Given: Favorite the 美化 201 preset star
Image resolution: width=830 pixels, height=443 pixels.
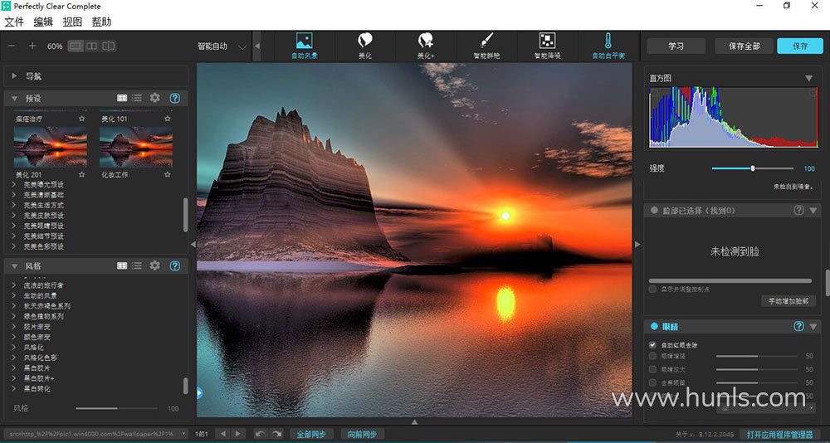Looking at the screenshot, I should (82, 174).
